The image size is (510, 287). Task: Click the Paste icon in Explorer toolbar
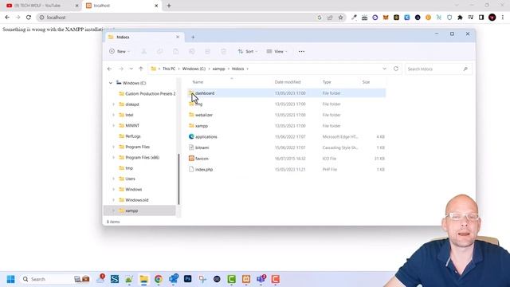point(175,51)
